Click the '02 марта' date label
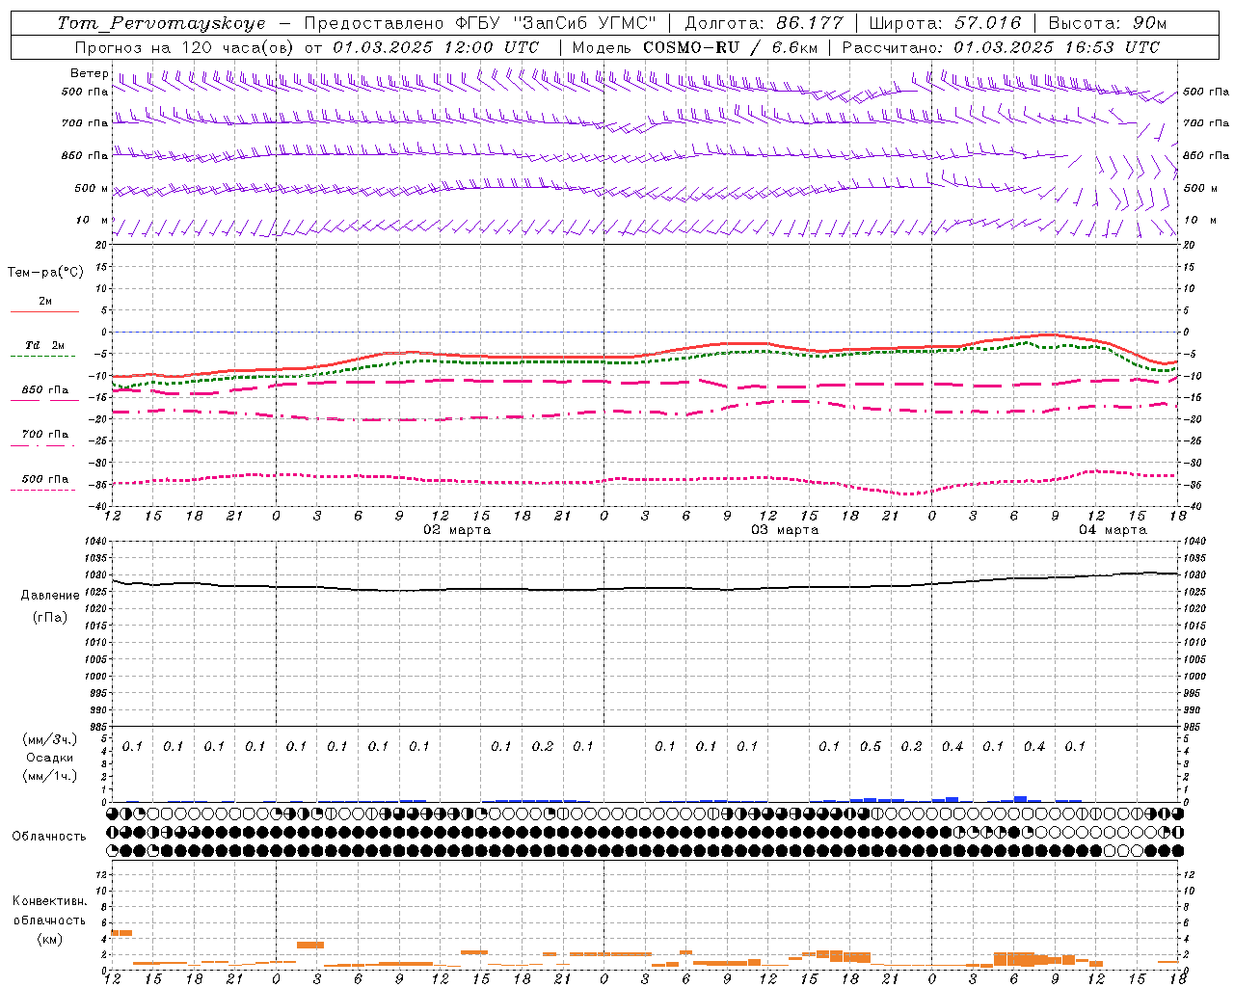This screenshot has width=1234, height=987. click(x=458, y=530)
